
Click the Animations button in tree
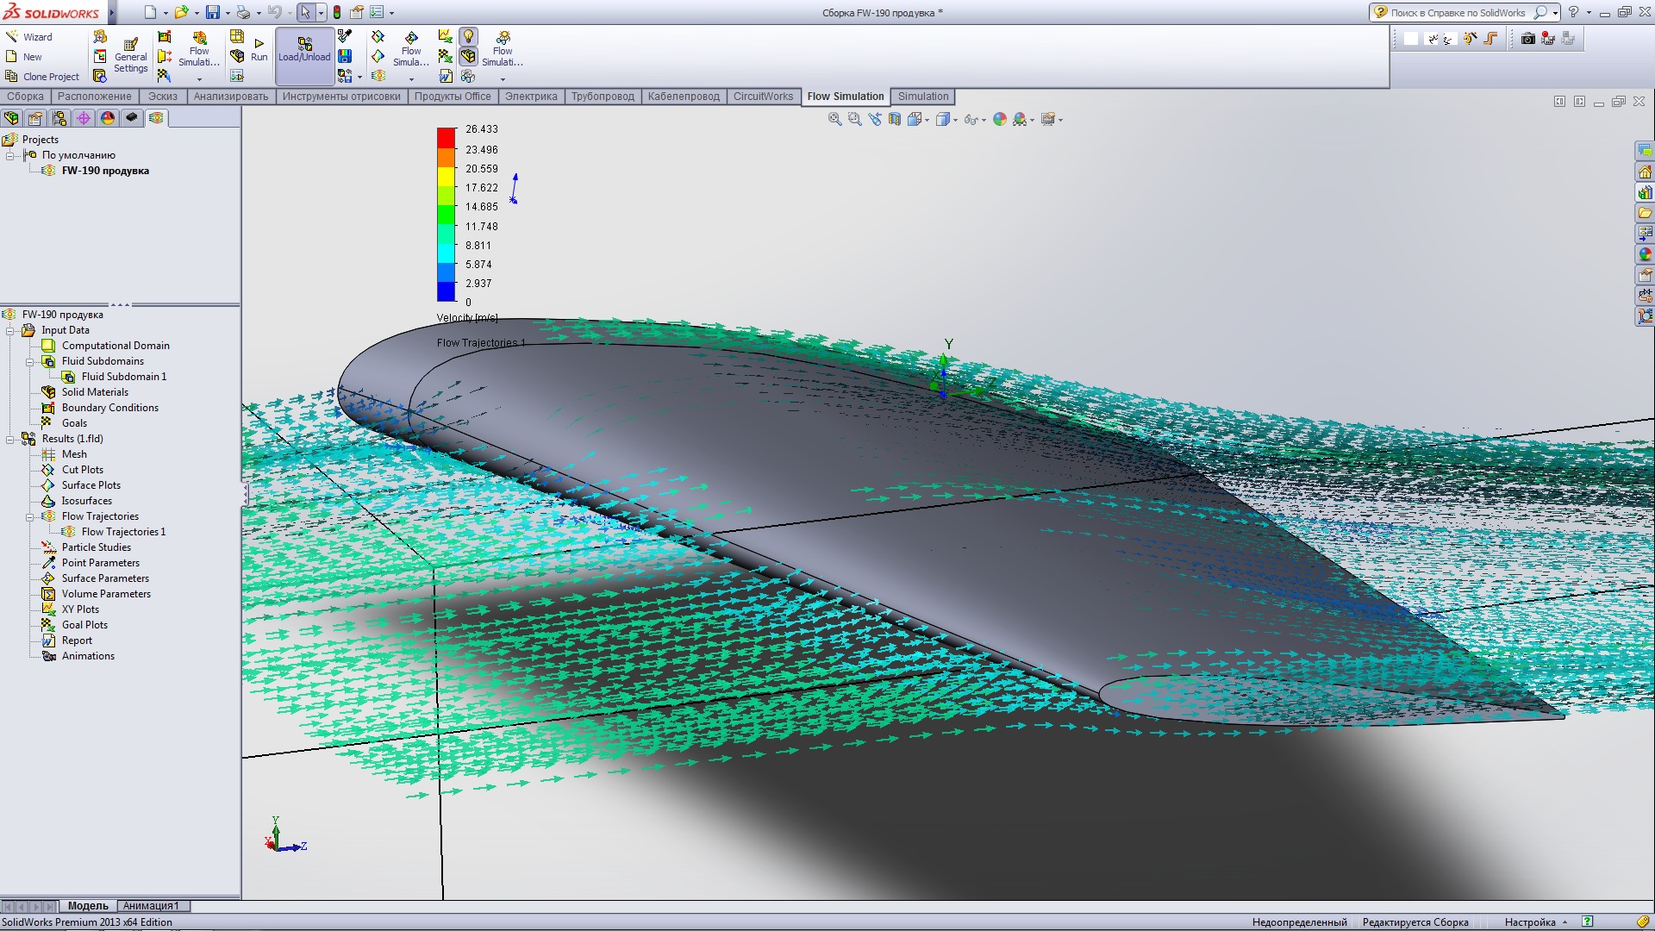coord(88,656)
